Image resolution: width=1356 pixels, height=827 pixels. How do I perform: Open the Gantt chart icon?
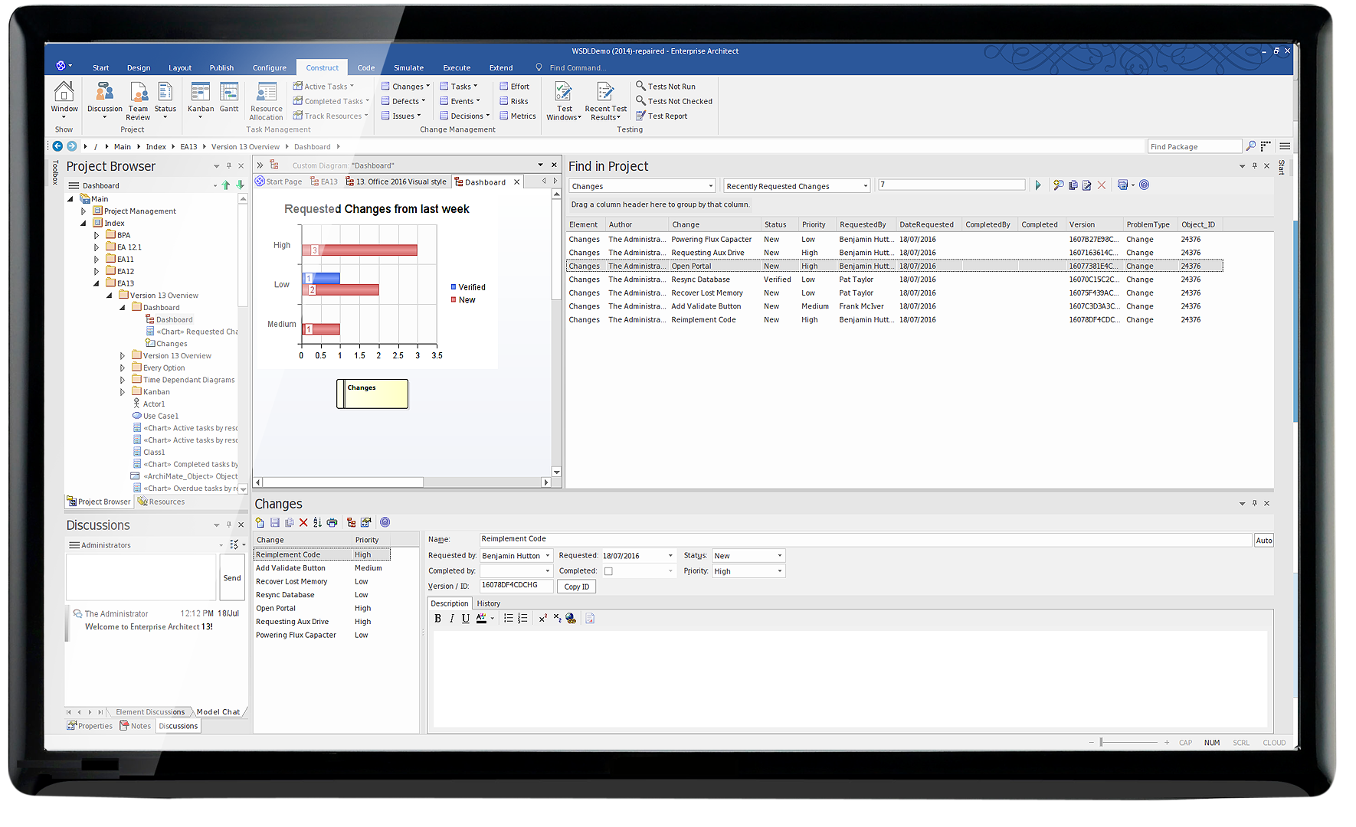(229, 97)
